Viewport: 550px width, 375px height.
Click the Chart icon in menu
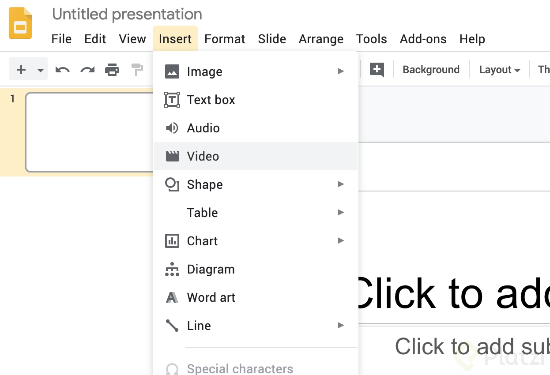[x=172, y=241]
